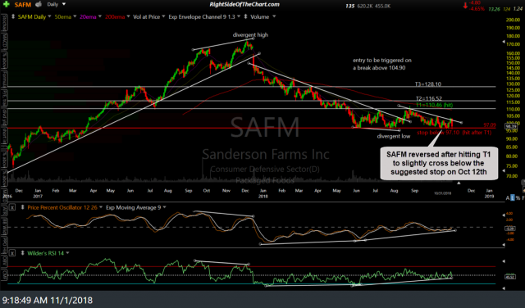Click the SAFM reversed callout box

pyautogui.click(x=439, y=163)
